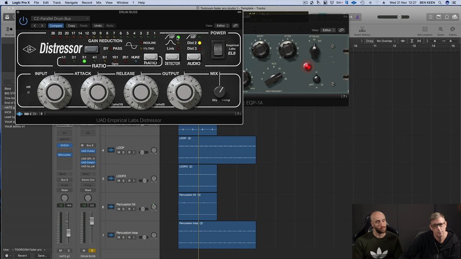
Task: Open the Note Pads icon
Action: [438, 17]
